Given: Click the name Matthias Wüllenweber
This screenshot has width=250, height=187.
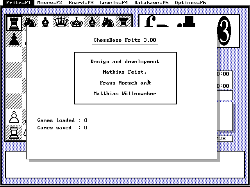Looking at the screenshot, I should pyautogui.click(x=125, y=93).
